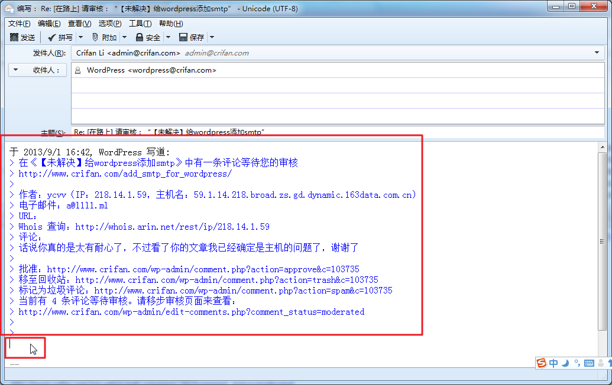Click the WordPress recipient address field

click(338, 70)
